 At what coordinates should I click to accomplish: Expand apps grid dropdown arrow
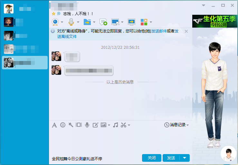tap(151, 22)
